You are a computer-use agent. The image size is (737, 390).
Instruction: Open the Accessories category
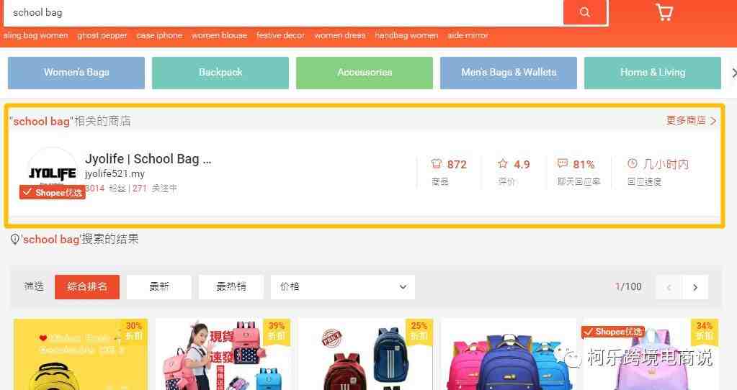coord(365,73)
